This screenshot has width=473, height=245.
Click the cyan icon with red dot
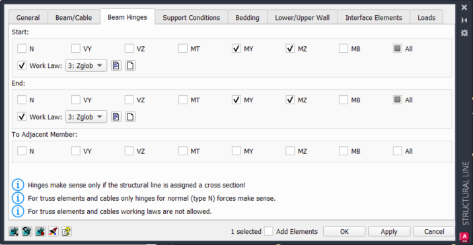point(40,231)
